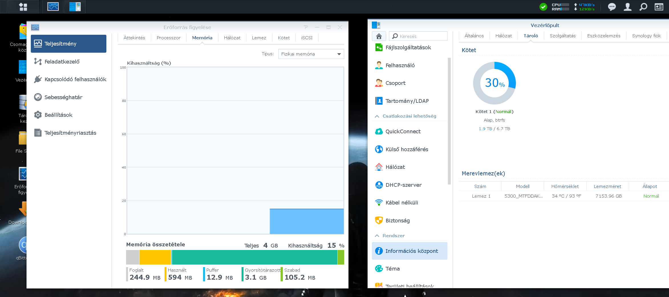Open the user account options icon

tap(627, 7)
